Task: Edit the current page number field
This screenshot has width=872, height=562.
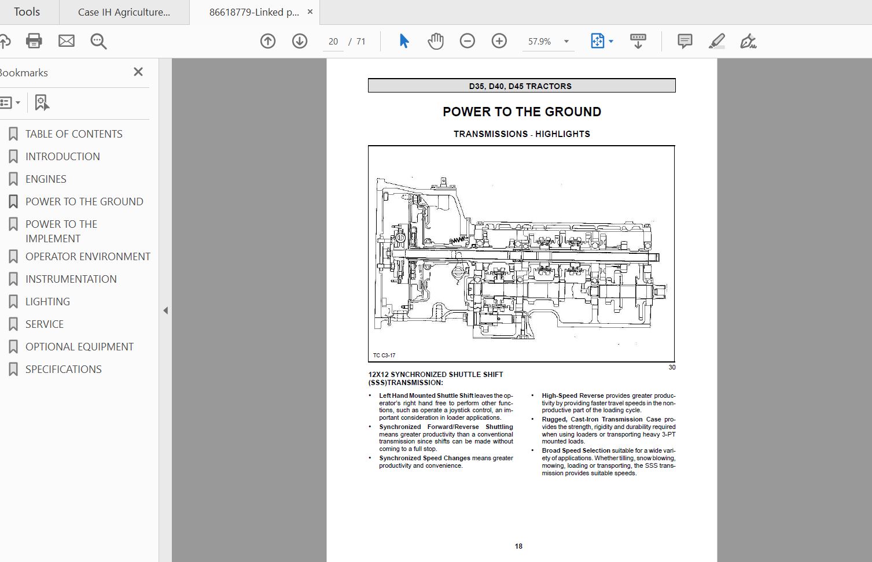Action: coord(333,41)
